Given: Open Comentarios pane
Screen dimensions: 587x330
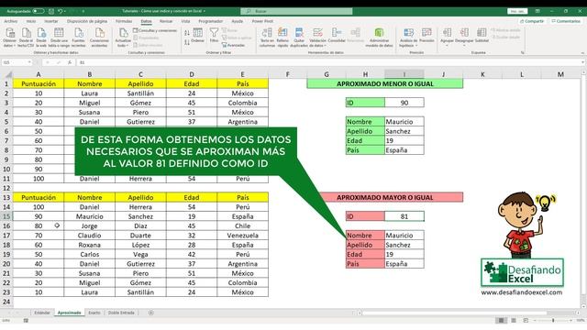Looking at the screenshot, I should coord(565,21).
